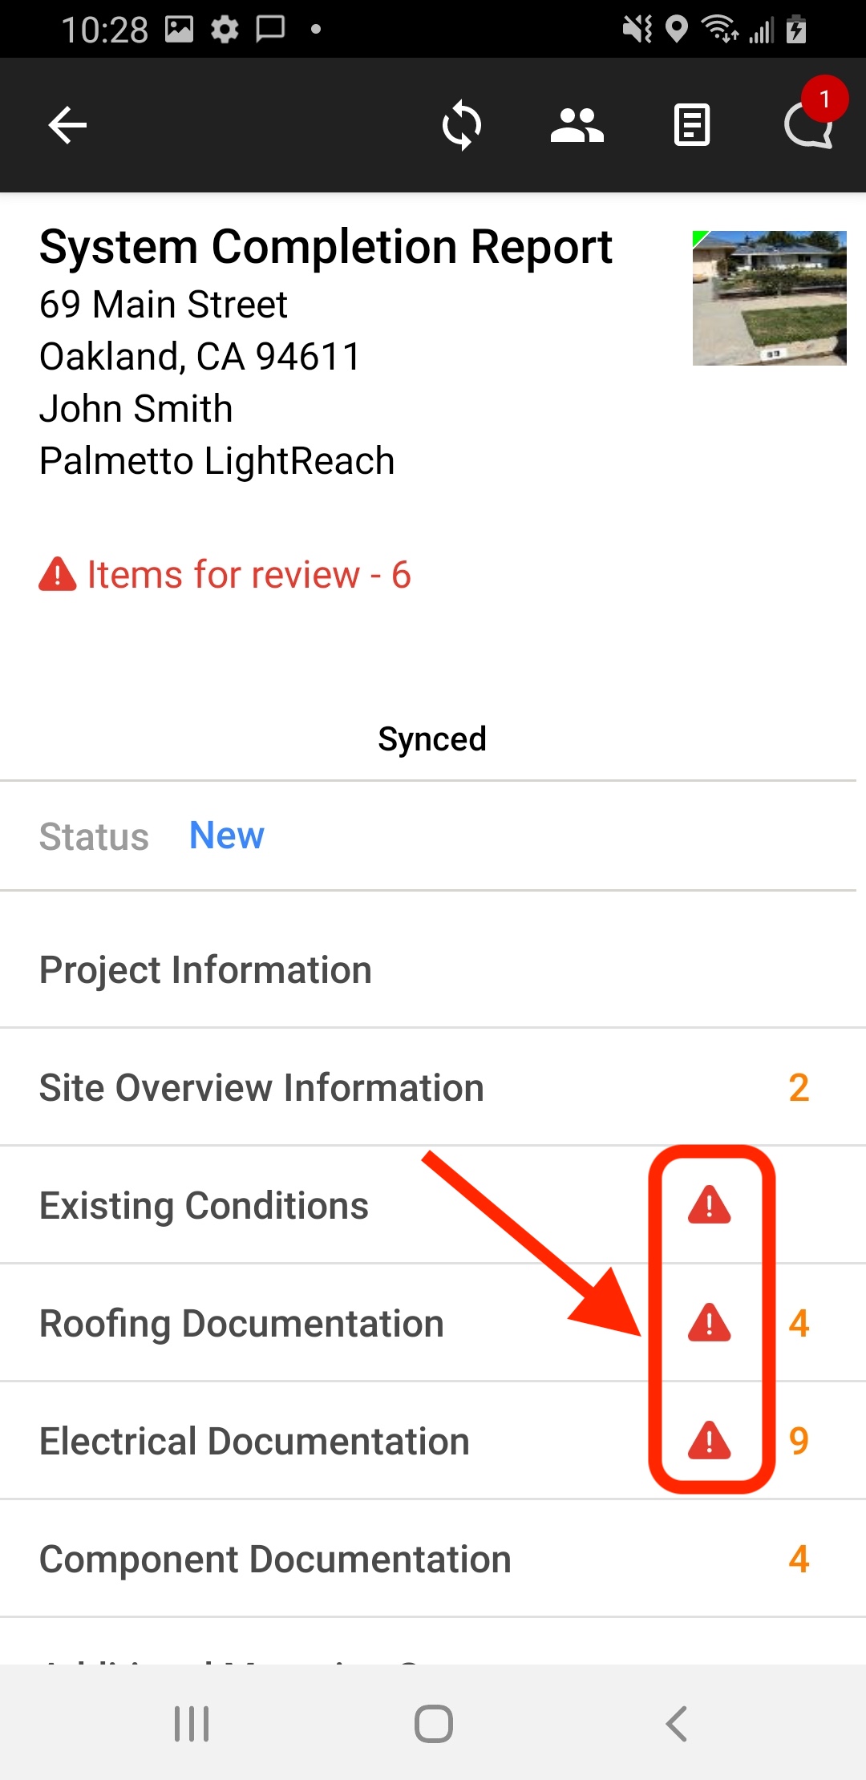Open chat messages with notification badge
This screenshot has height=1780, width=866.
tap(809, 124)
